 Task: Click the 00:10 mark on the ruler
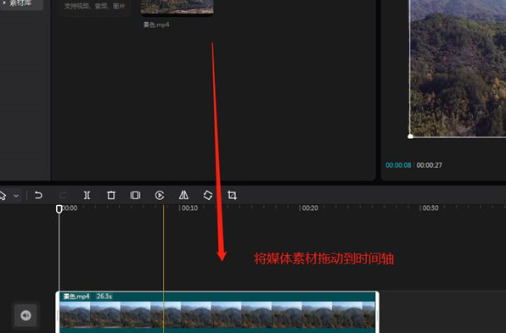tap(189, 208)
